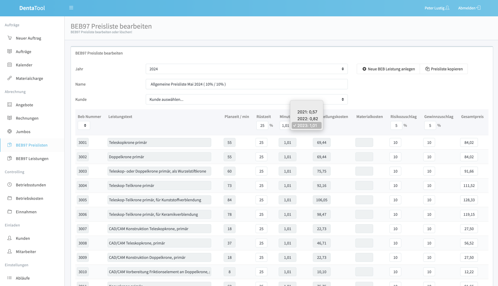Click the Jumbos lifebuoy icon
Screen dimensions: 498x286
[x=9, y=131]
